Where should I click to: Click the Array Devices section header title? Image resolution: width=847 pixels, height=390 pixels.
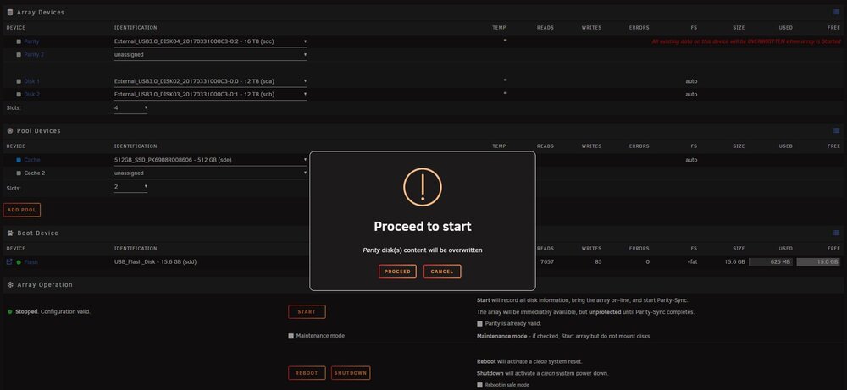click(x=41, y=13)
